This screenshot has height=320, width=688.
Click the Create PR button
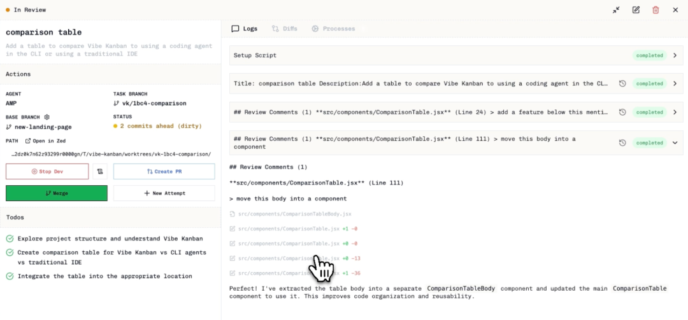[164, 171]
